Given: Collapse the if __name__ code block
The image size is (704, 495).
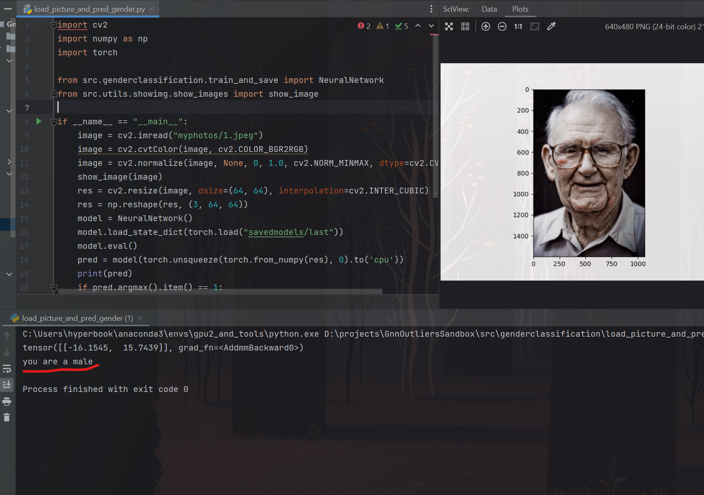Looking at the screenshot, I should 54,122.
